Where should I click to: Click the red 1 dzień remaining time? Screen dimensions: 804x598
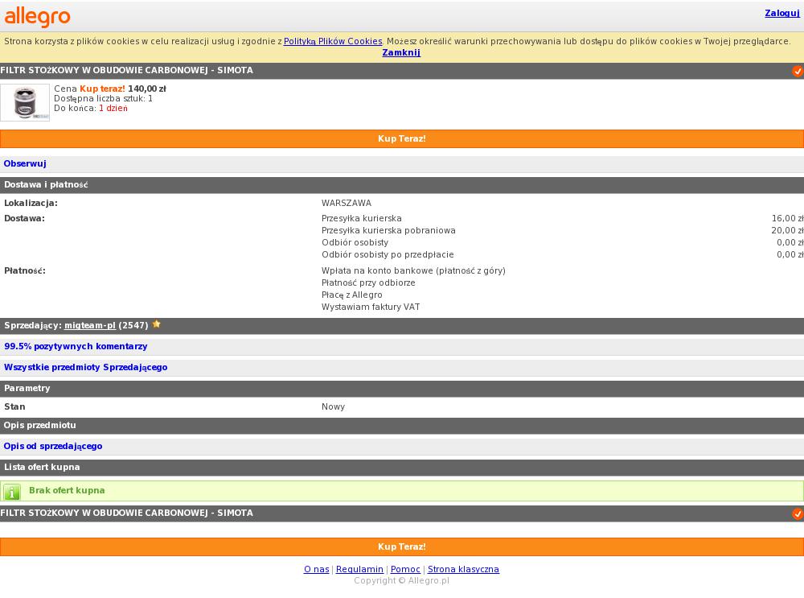click(x=113, y=109)
